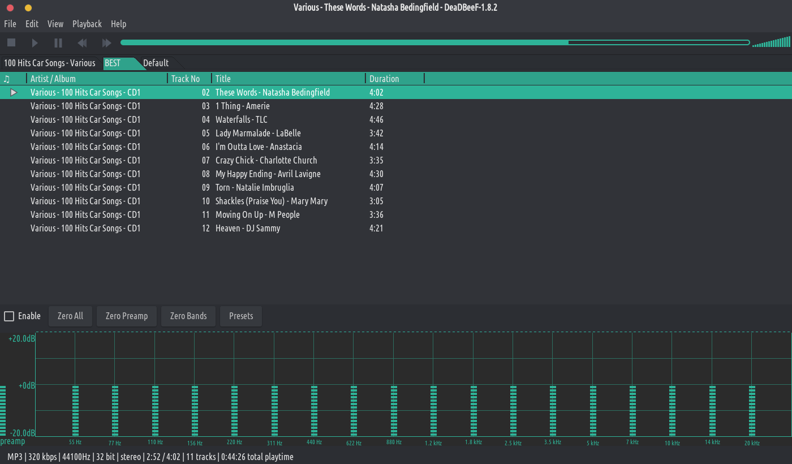Enable the equalizer checkbox
Image resolution: width=792 pixels, height=464 pixels.
click(9, 316)
